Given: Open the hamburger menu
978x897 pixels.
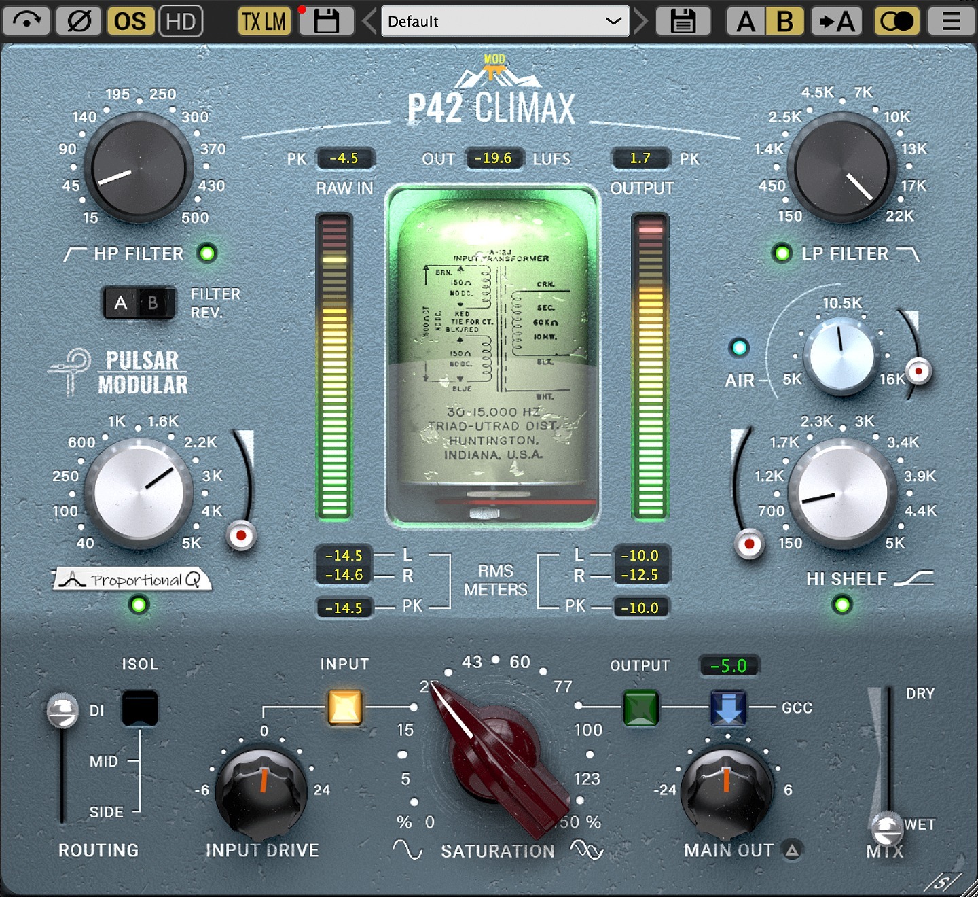Looking at the screenshot, I should coord(951,21).
